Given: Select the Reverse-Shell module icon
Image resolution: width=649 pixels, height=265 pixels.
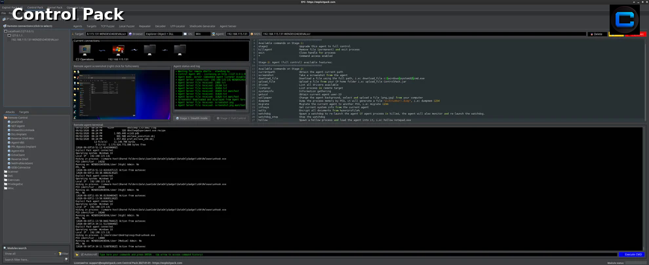Looking at the screenshot, I should 9,159.
